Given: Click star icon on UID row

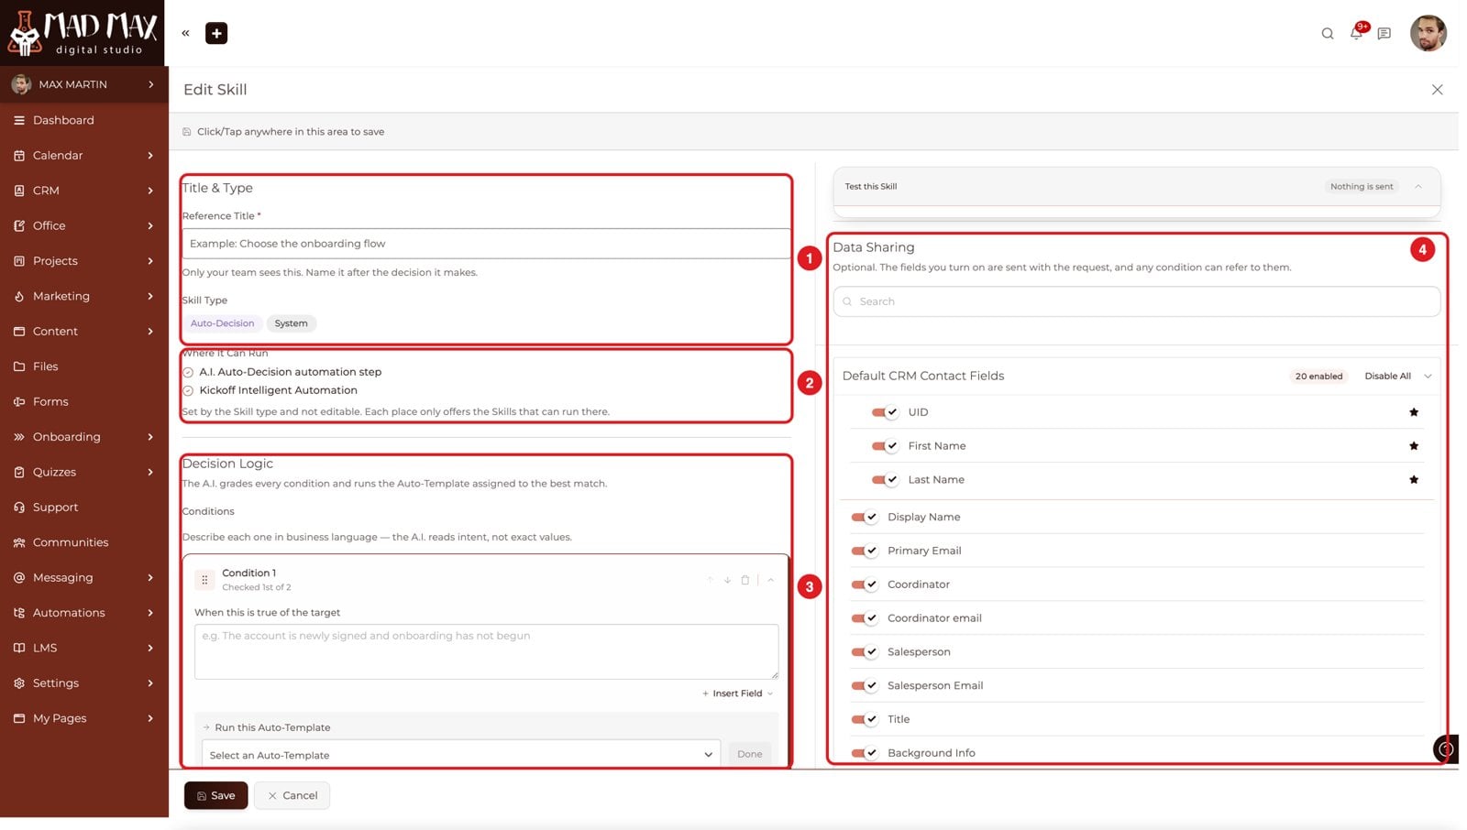Looking at the screenshot, I should pos(1413,412).
